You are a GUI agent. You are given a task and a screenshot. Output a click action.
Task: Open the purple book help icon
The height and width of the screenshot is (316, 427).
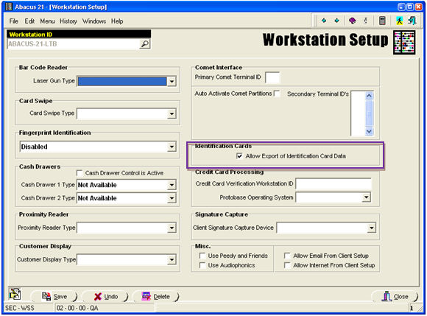pyautogui.click(x=353, y=21)
